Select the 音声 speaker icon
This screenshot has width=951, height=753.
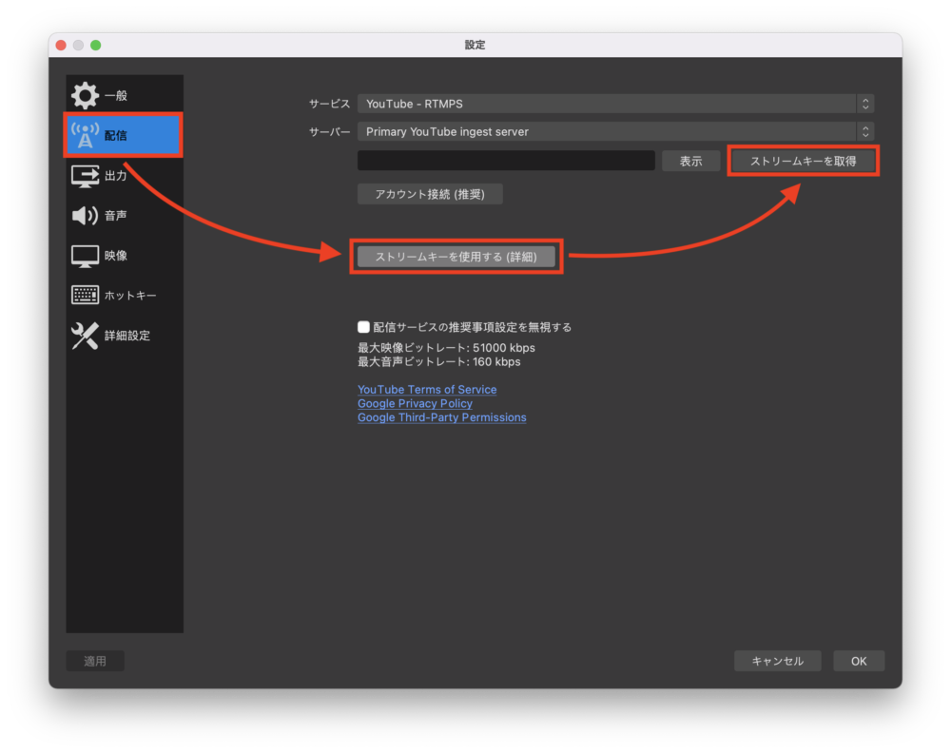coord(85,215)
